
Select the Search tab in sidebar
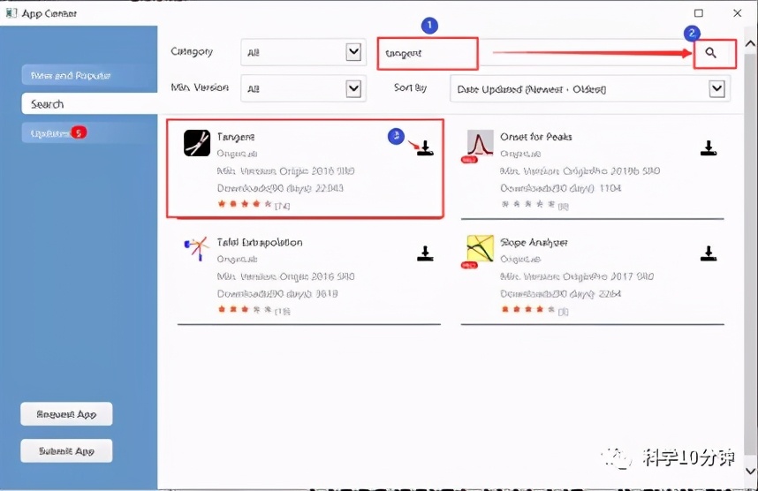point(89,104)
